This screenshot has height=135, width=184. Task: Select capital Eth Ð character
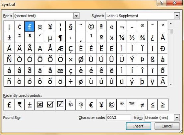tap(163, 48)
